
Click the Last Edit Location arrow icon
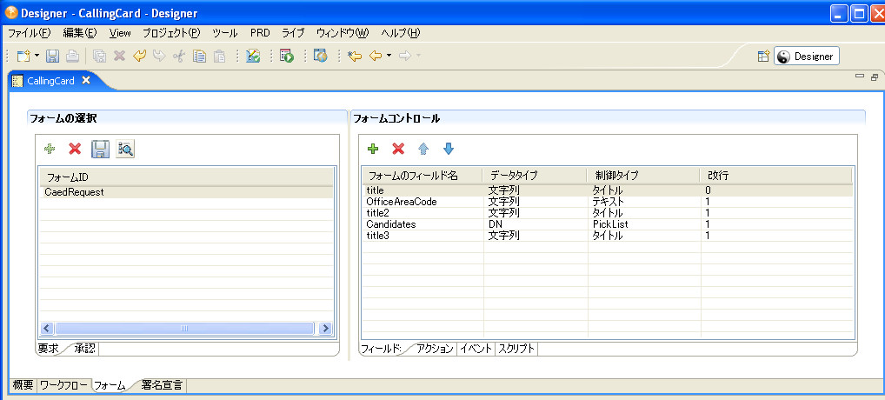point(355,56)
